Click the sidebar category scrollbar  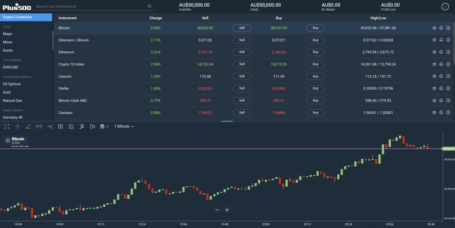[53, 40]
